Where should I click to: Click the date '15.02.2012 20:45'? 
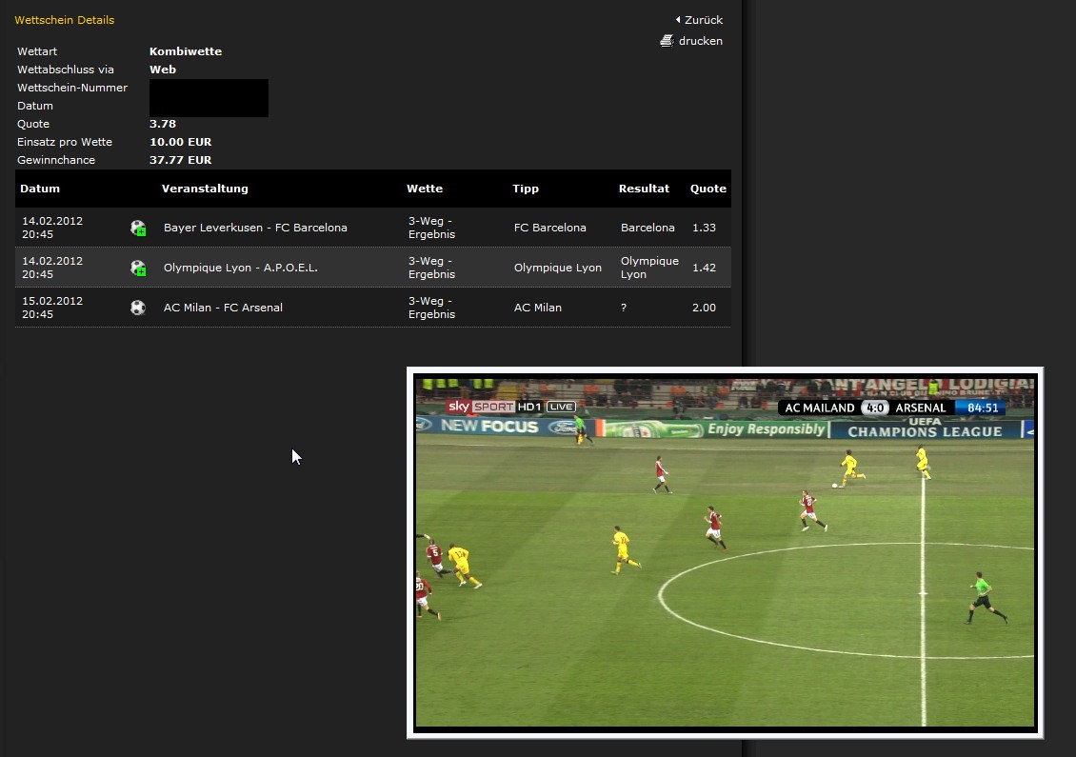coord(52,308)
